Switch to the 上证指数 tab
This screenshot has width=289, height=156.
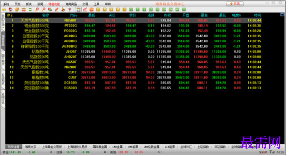coord(203,147)
